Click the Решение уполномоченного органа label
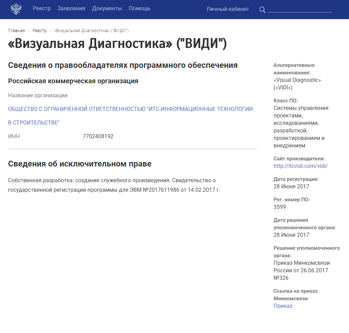This screenshot has height=333, width=349. coord(307,252)
